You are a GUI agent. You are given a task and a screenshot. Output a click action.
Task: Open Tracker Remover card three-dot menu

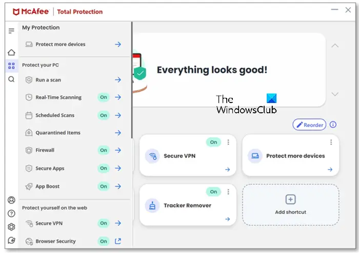point(228,192)
